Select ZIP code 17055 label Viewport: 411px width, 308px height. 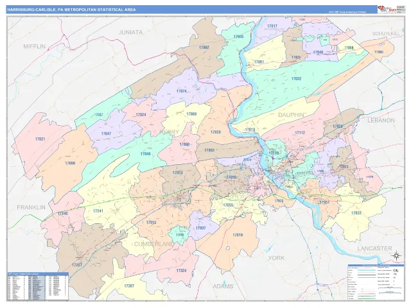pos(228,205)
